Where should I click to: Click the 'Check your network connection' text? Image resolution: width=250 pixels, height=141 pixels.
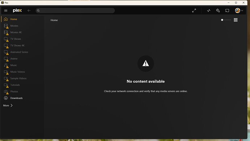pos(146,91)
